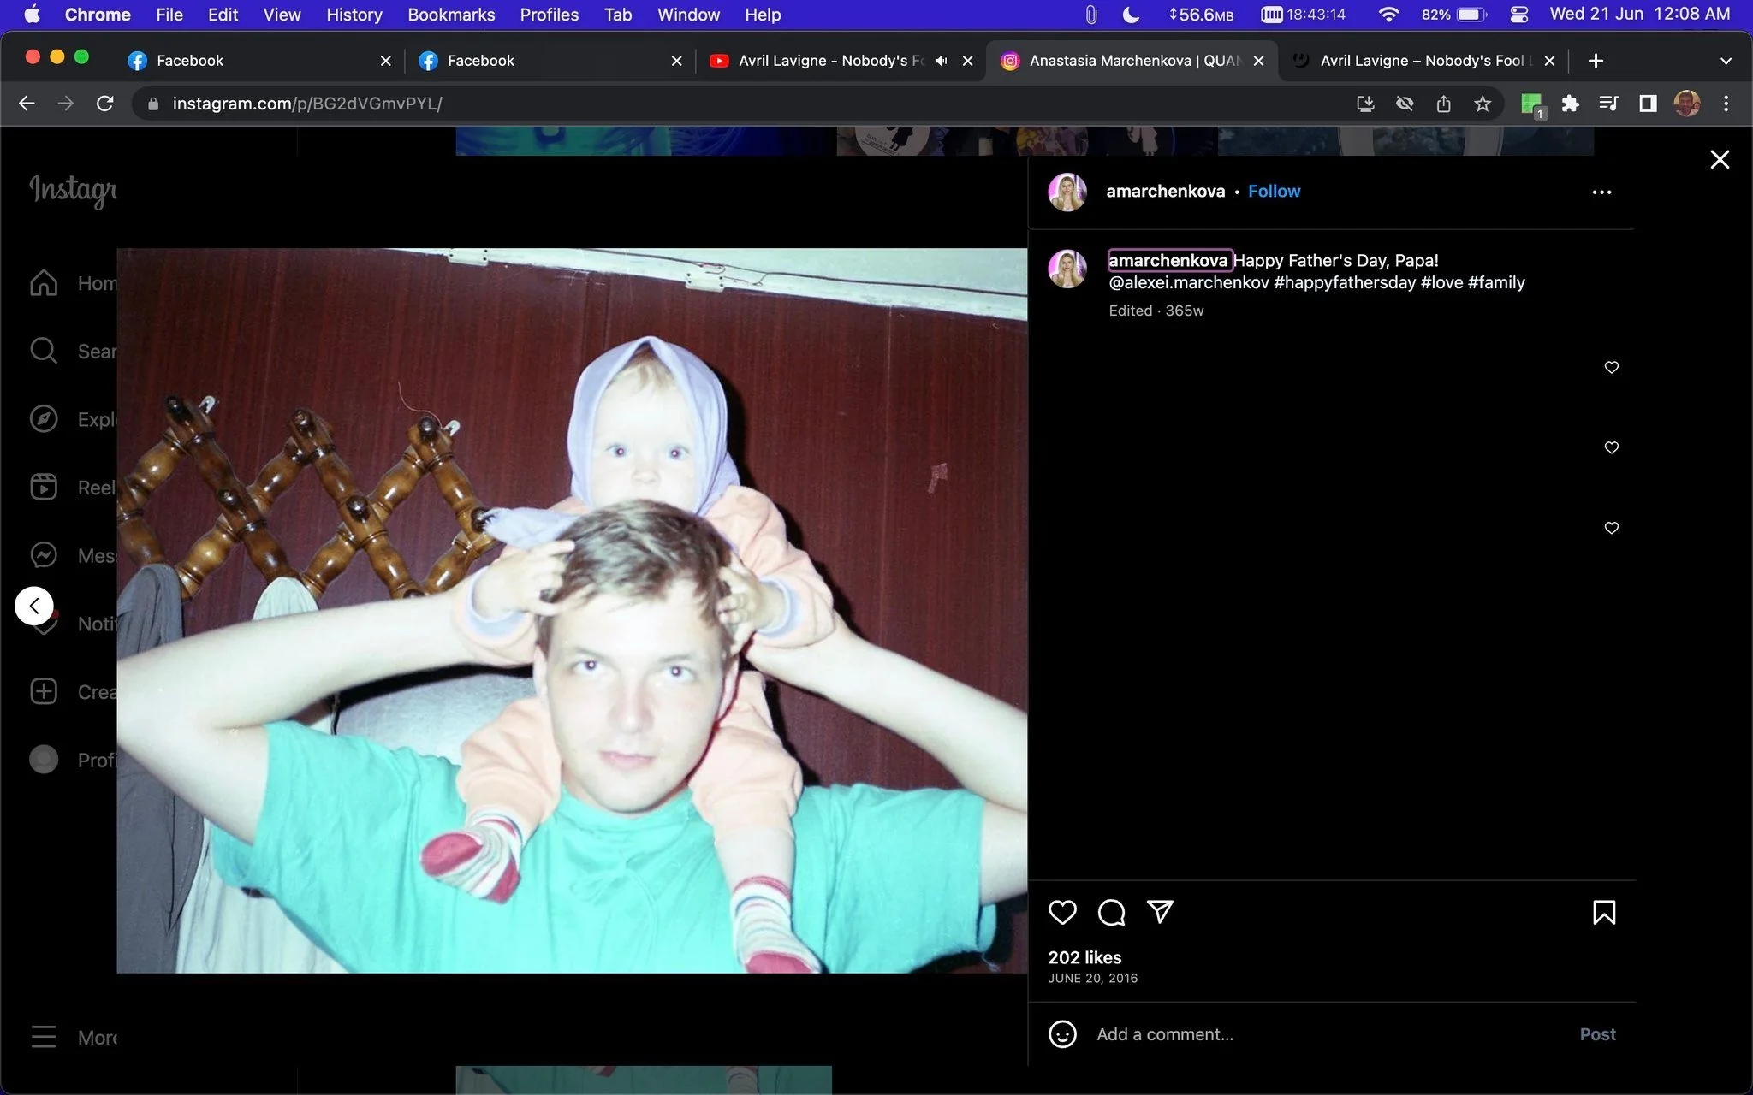The image size is (1753, 1095).
Task: Save the post with the bookmark icon
Action: point(1604,912)
